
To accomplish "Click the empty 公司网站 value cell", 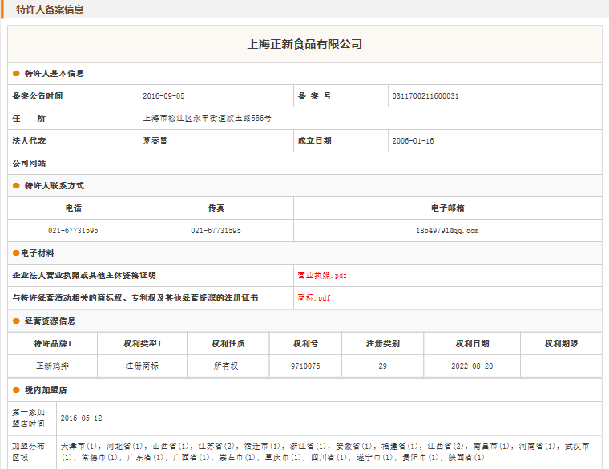I will point(369,164).
